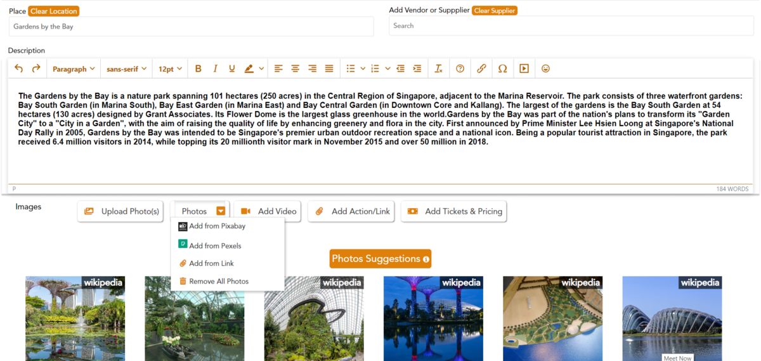
Task: Open the emoticons picker
Action: (545, 69)
